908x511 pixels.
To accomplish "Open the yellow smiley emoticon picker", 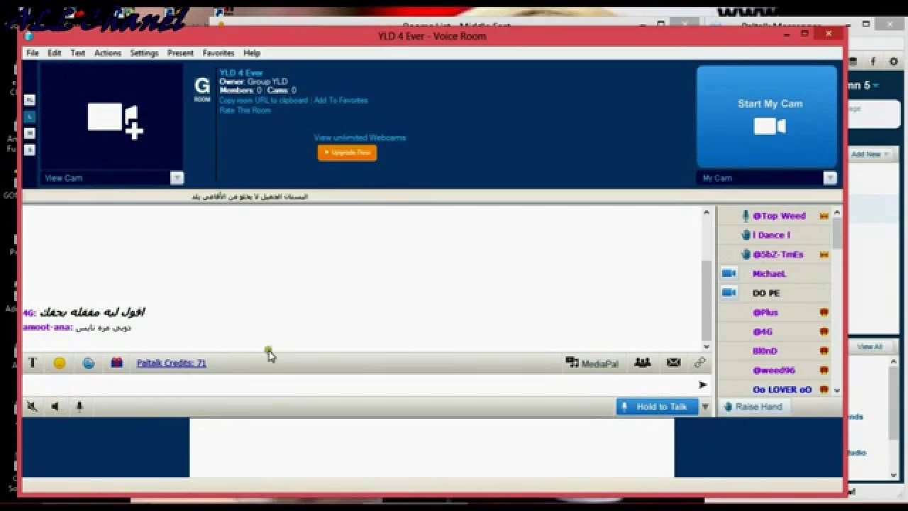I will [60, 363].
